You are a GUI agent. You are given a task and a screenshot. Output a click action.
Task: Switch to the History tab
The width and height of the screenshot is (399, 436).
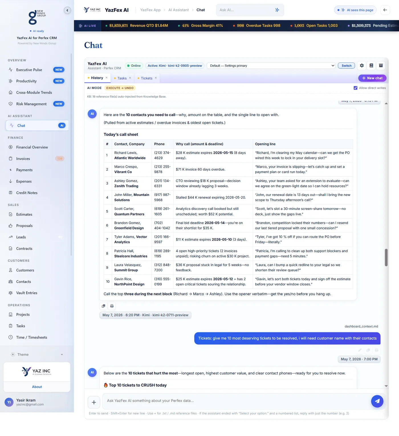click(97, 78)
